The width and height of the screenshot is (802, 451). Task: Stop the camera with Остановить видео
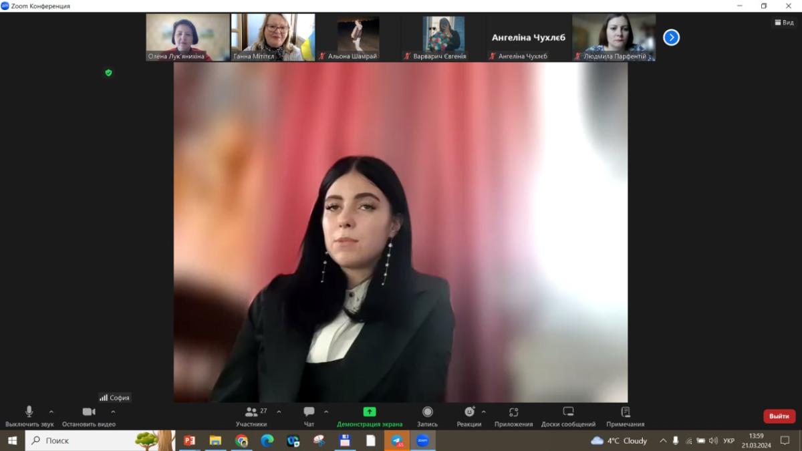click(x=89, y=416)
